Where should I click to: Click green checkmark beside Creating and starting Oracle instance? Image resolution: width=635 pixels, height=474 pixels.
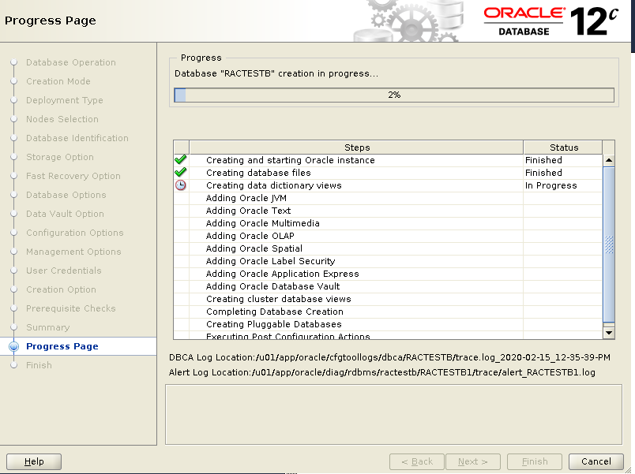click(x=181, y=160)
